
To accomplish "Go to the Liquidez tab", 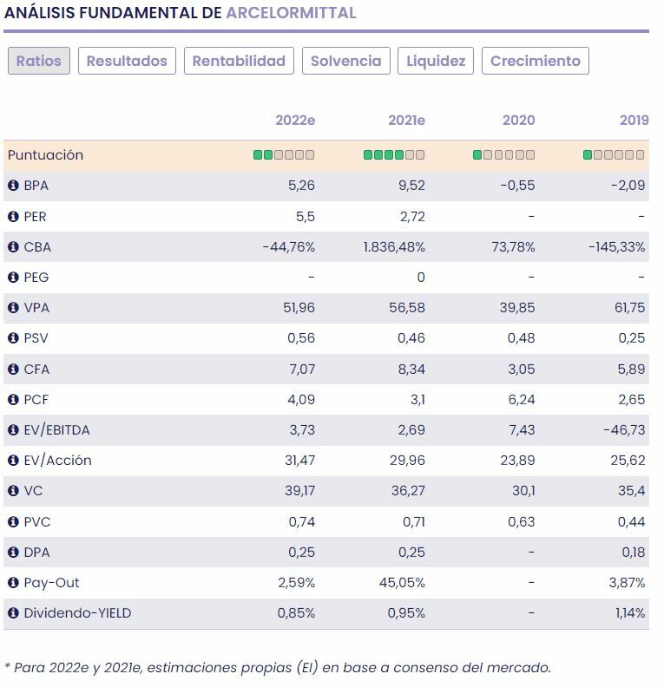I will [x=436, y=61].
